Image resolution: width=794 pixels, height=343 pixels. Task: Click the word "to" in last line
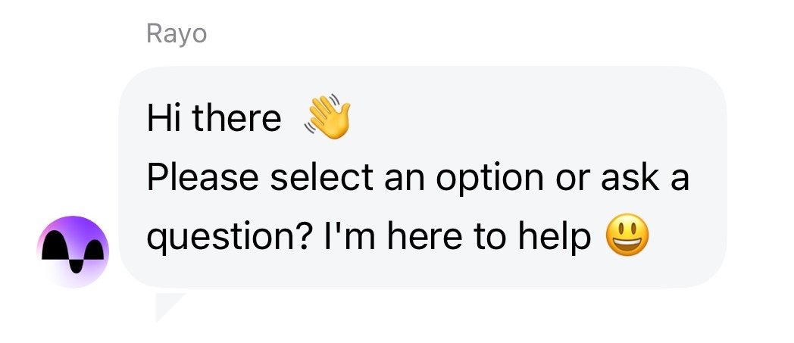click(490, 238)
